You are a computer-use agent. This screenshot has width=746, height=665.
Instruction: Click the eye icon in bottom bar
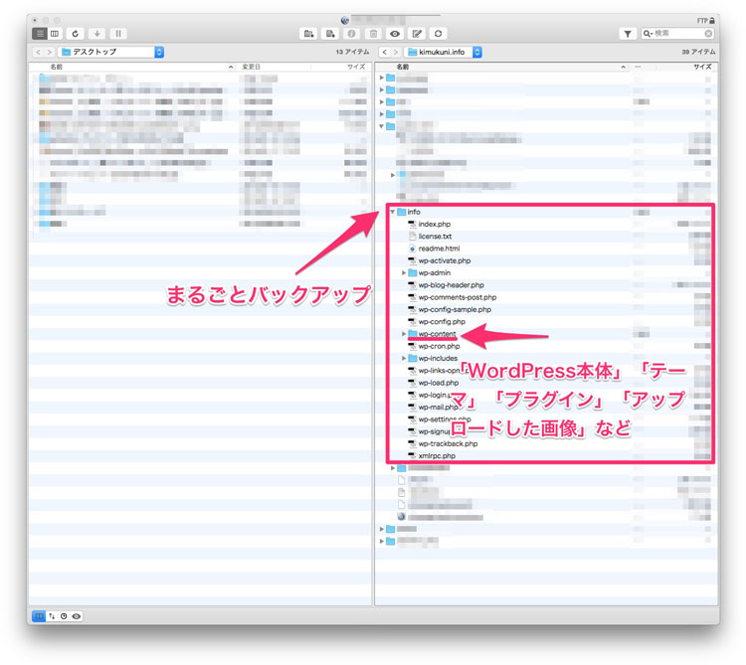pos(77,616)
